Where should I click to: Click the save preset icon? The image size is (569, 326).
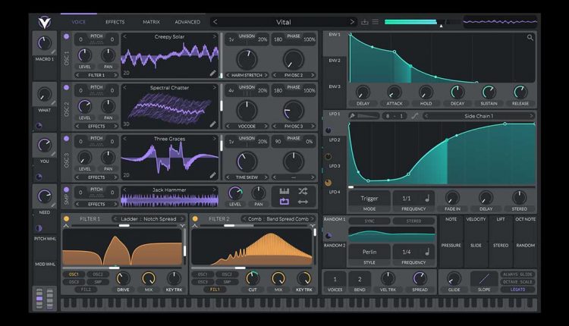point(365,22)
